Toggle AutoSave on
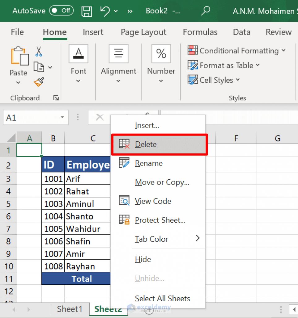The image size is (298, 318). click(x=61, y=10)
